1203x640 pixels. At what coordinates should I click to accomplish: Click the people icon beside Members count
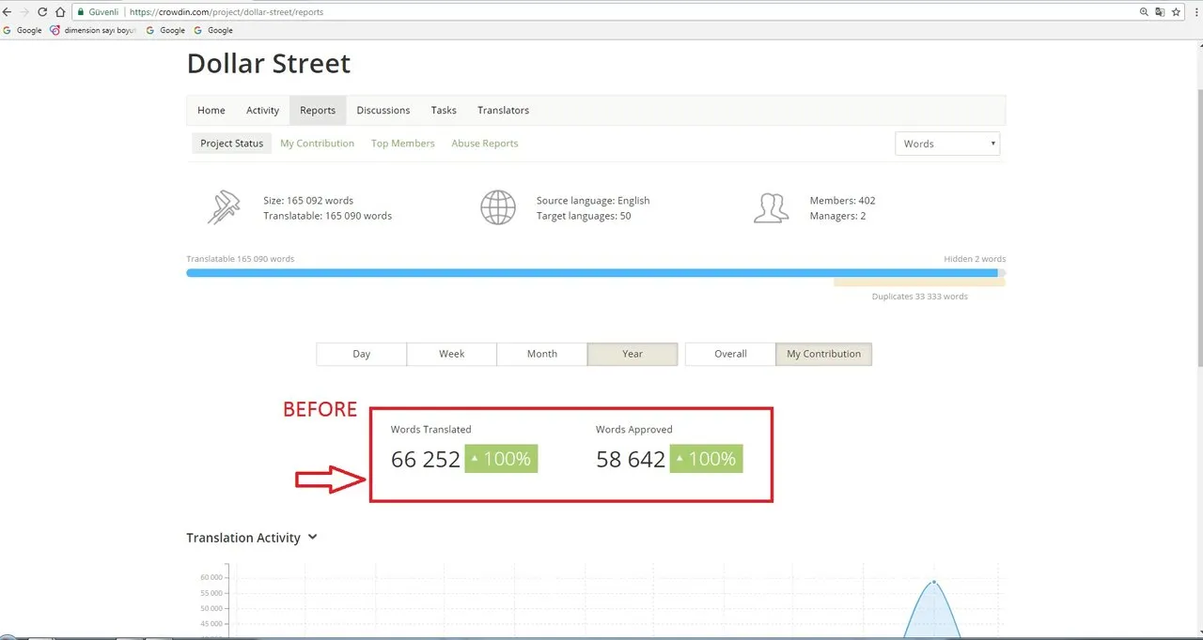(771, 207)
